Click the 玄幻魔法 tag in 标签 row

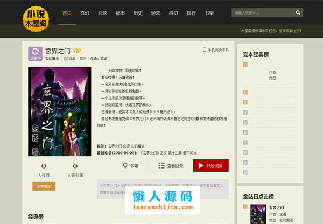click(x=138, y=146)
